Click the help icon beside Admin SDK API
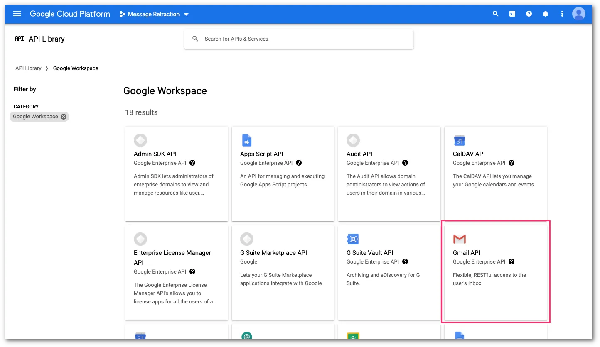The width and height of the screenshot is (600, 347). (192, 163)
